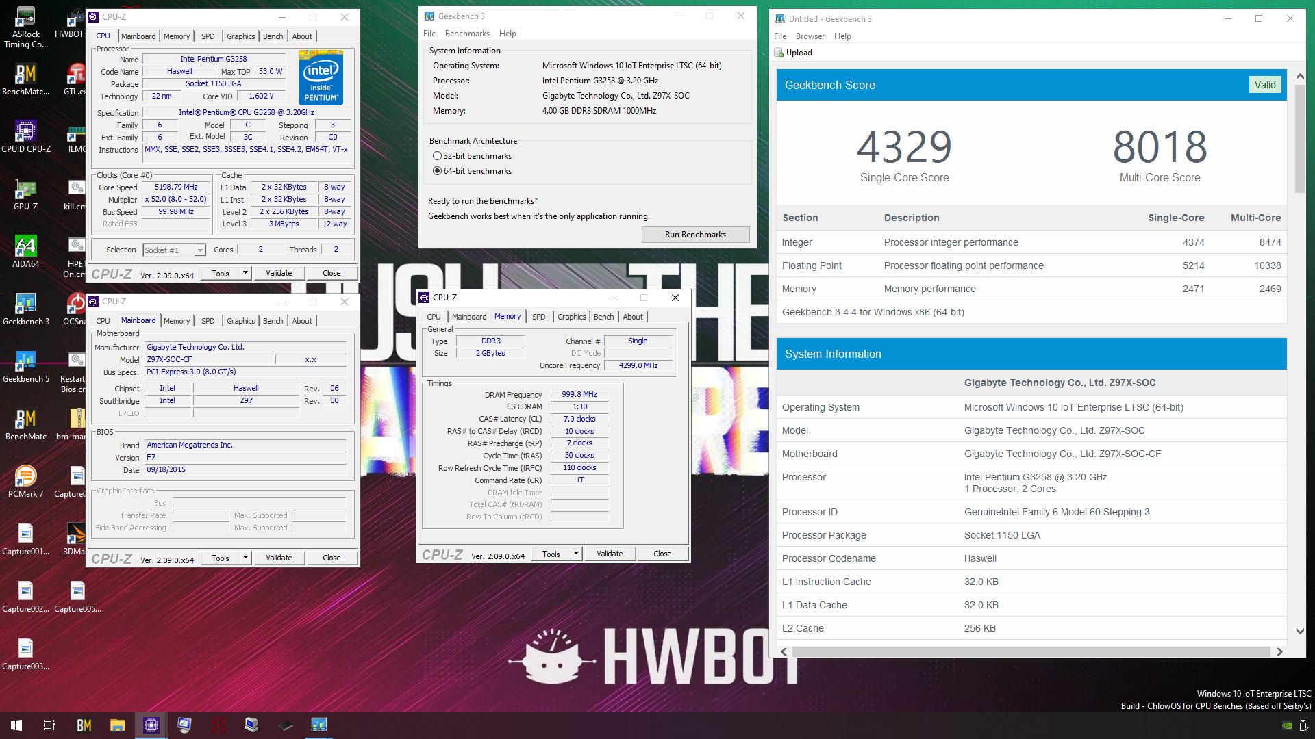Switch to SPD tab in top CPU-Z window

208,36
